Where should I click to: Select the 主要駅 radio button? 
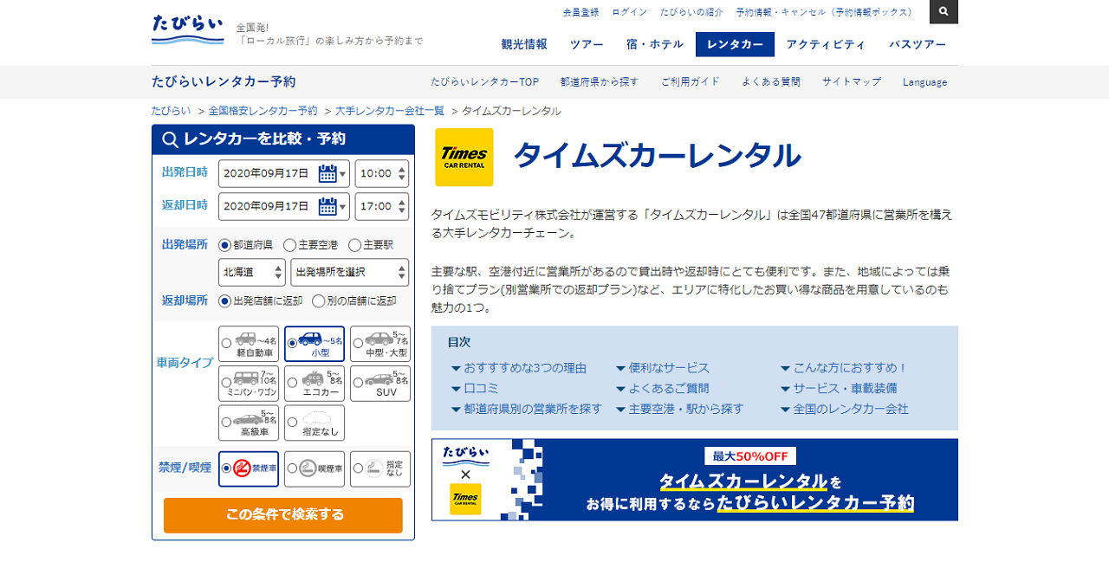tap(354, 245)
